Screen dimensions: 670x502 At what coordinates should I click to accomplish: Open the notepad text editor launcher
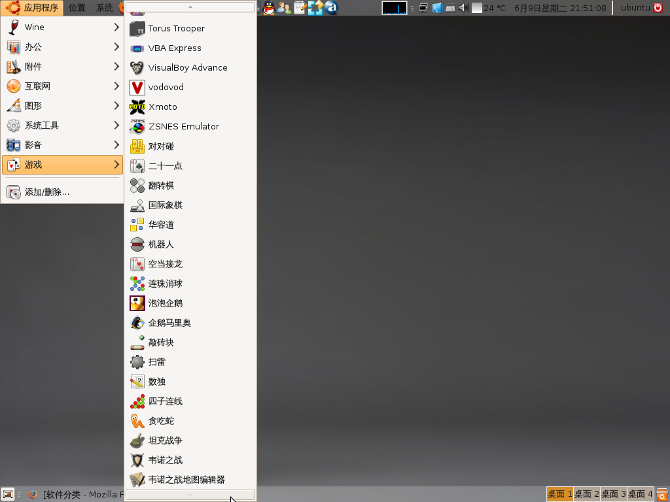(x=300, y=8)
